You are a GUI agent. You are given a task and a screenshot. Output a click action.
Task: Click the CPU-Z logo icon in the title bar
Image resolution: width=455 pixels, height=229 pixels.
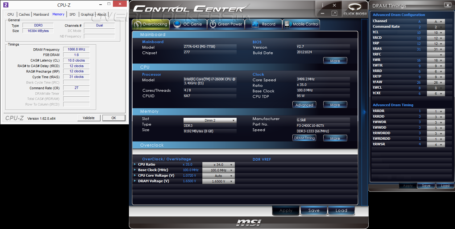point(6,5)
